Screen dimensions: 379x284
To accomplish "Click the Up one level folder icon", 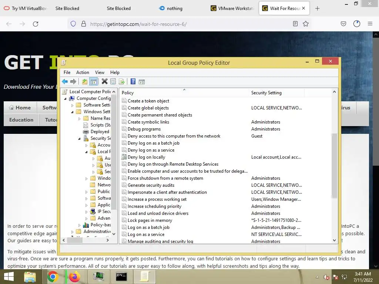I will (85, 82).
